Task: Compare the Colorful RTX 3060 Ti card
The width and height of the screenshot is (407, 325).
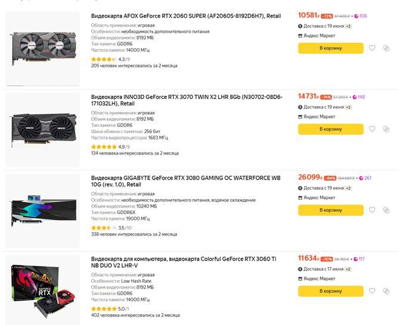Action: [x=386, y=291]
